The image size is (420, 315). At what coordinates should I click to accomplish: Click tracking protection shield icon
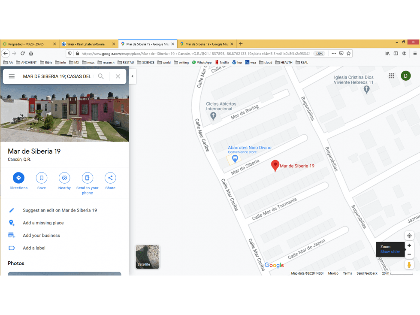(x=69, y=54)
